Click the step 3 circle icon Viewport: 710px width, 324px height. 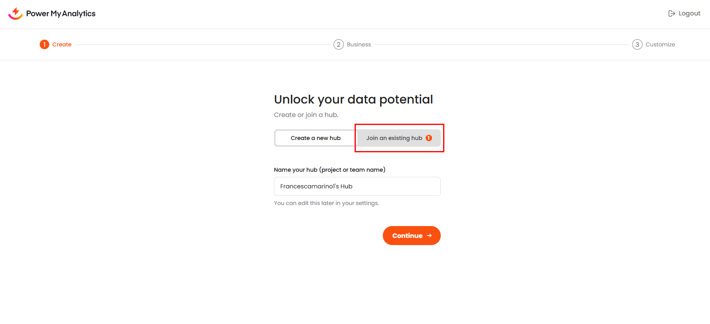pyautogui.click(x=637, y=44)
